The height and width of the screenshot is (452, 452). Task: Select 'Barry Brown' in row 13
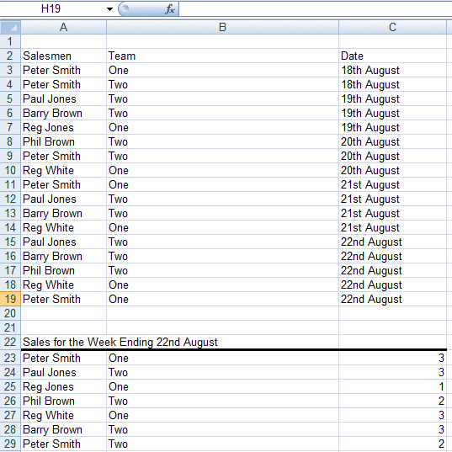coord(63,213)
